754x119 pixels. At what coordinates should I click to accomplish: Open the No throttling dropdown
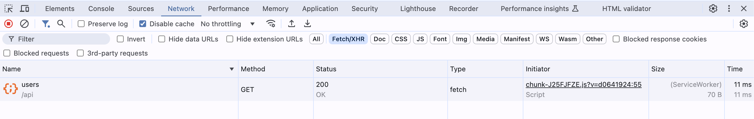(x=228, y=24)
